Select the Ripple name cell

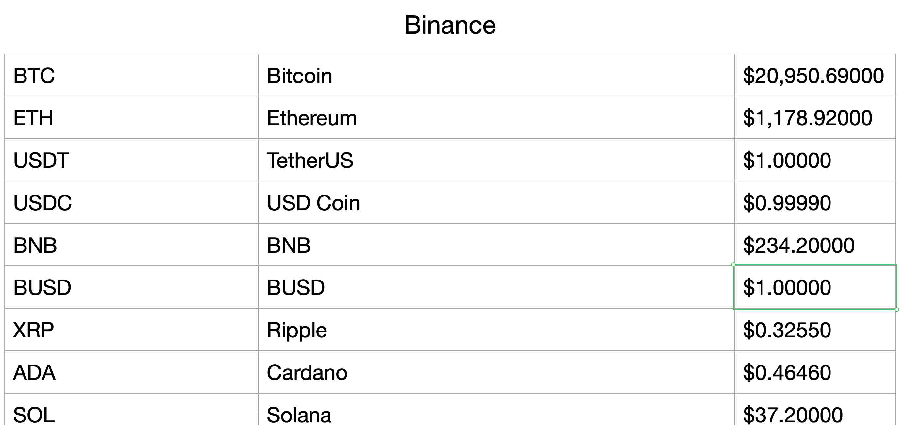point(496,330)
